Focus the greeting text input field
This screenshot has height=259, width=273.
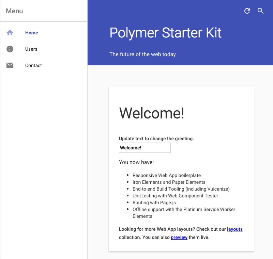pos(145,148)
